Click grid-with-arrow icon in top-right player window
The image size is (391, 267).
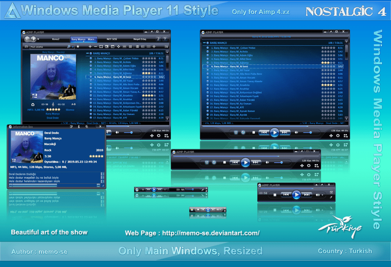pos(346,136)
